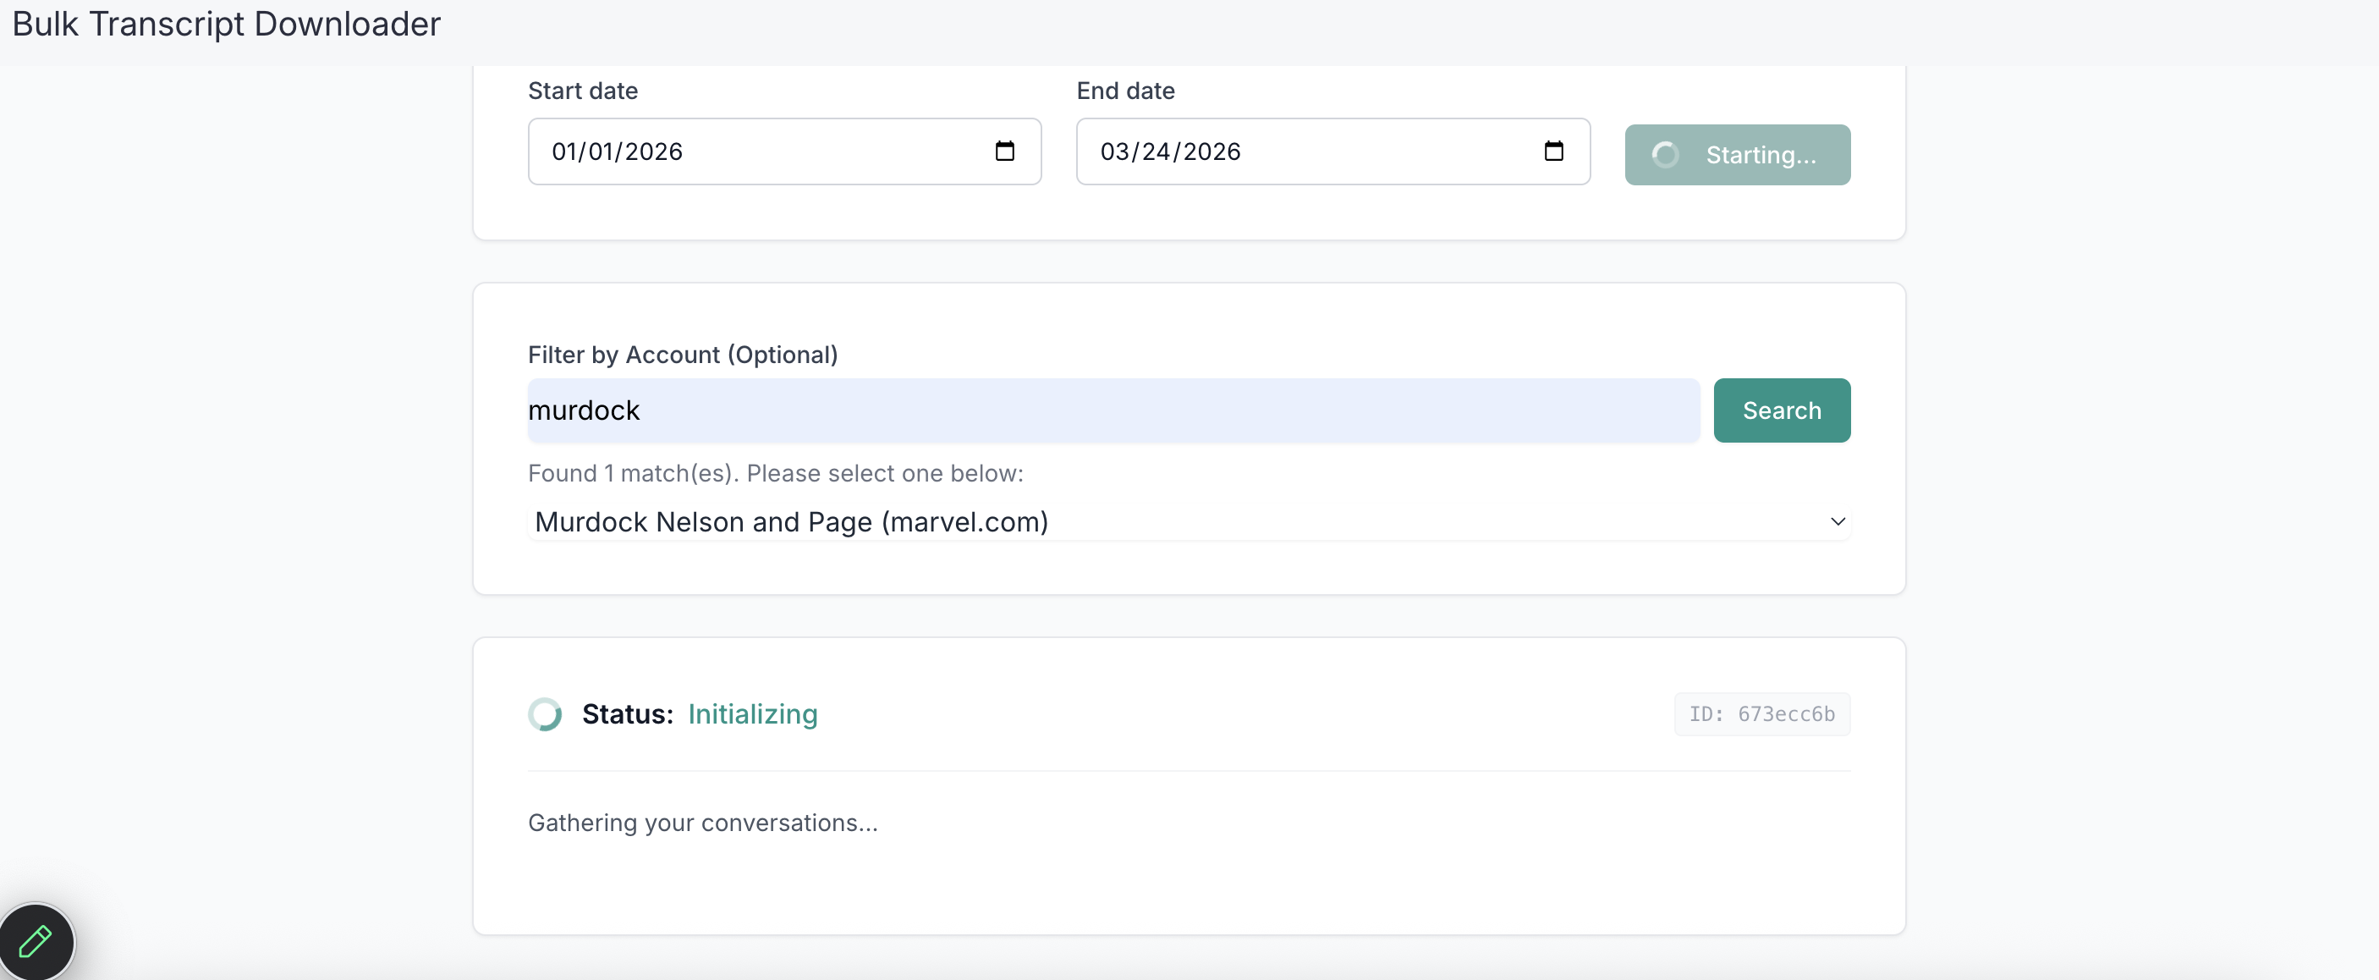The height and width of the screenshot is (980, 2379).
Task: Click the ID: 673ecc6b badge
Action: click(1761, 714)
